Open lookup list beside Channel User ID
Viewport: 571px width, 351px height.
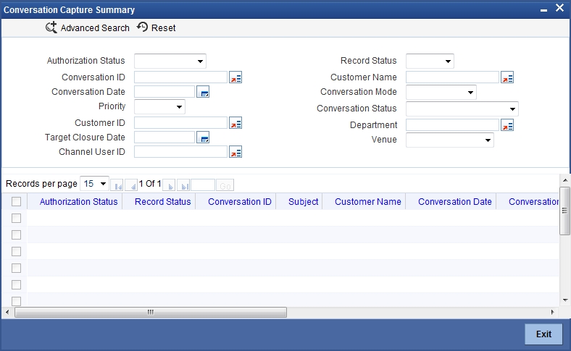point(236,152)
